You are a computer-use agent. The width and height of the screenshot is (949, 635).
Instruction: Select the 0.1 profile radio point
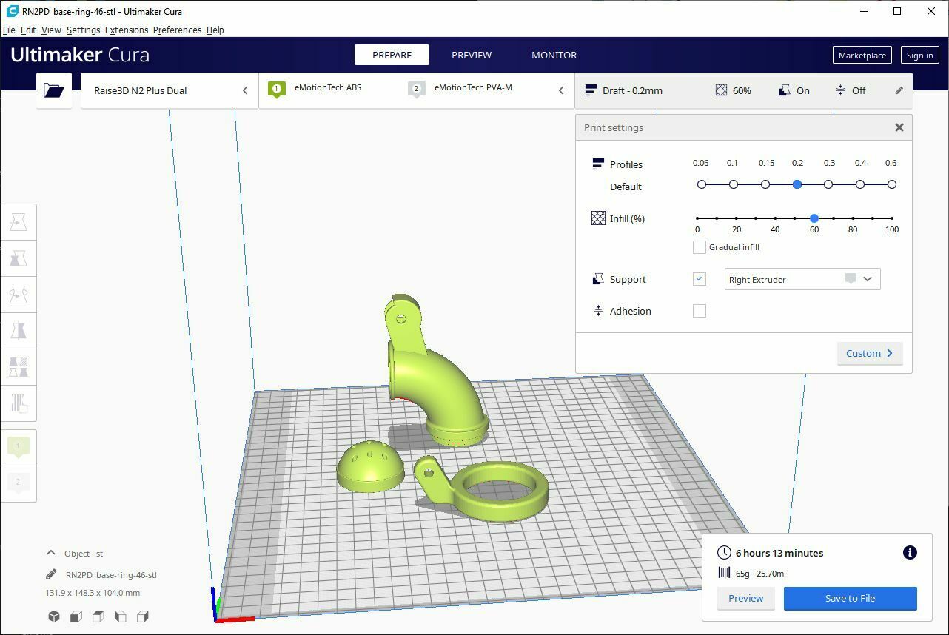point(734,184)
